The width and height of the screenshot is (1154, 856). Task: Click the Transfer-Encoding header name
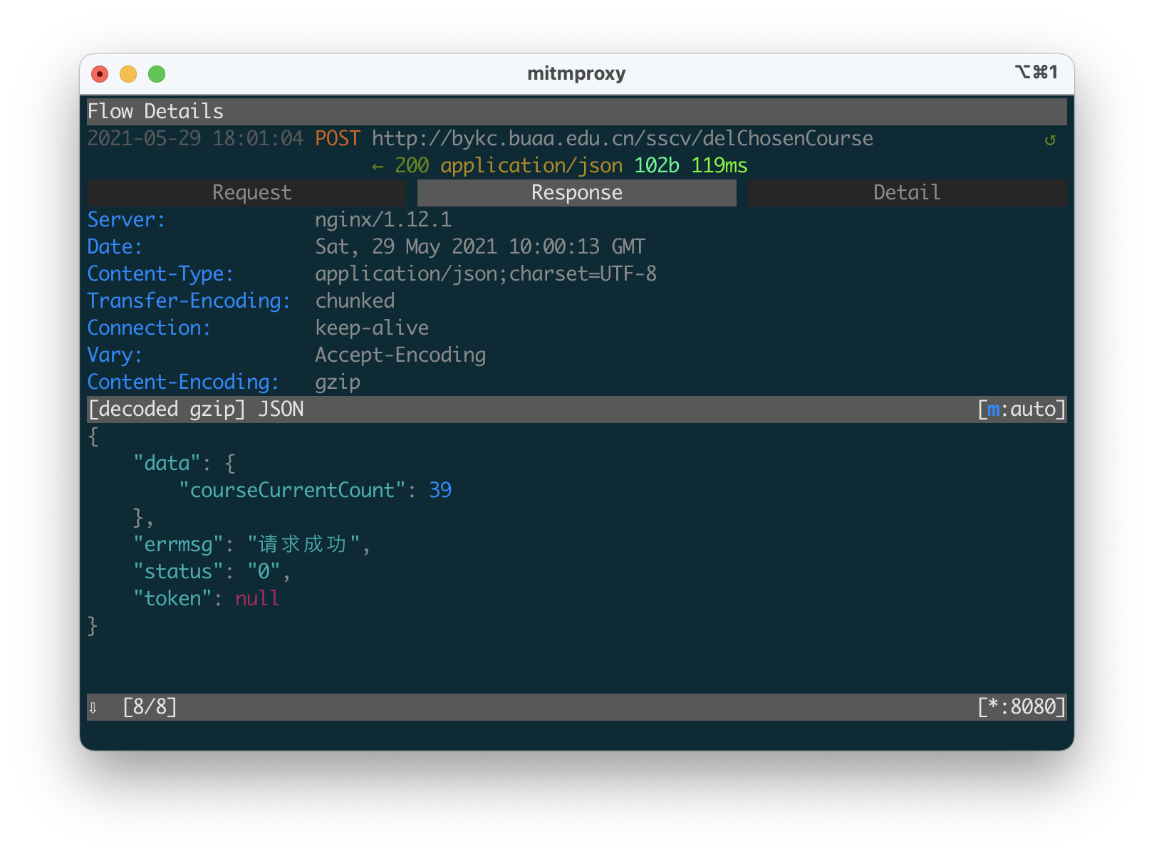[189, 301]
